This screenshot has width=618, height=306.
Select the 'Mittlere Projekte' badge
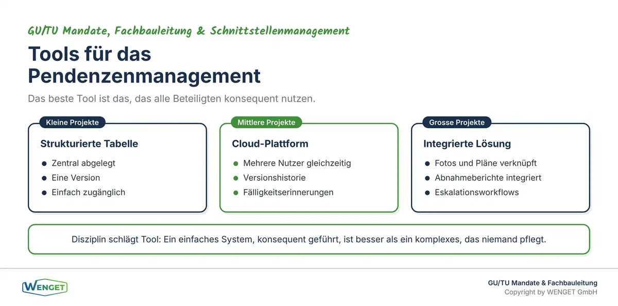[266, 123]
